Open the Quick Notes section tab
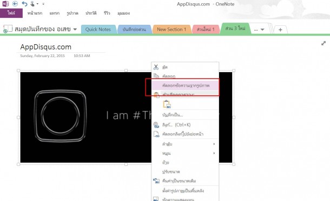This screenshot has height=201, width=330. click(98, 29)
